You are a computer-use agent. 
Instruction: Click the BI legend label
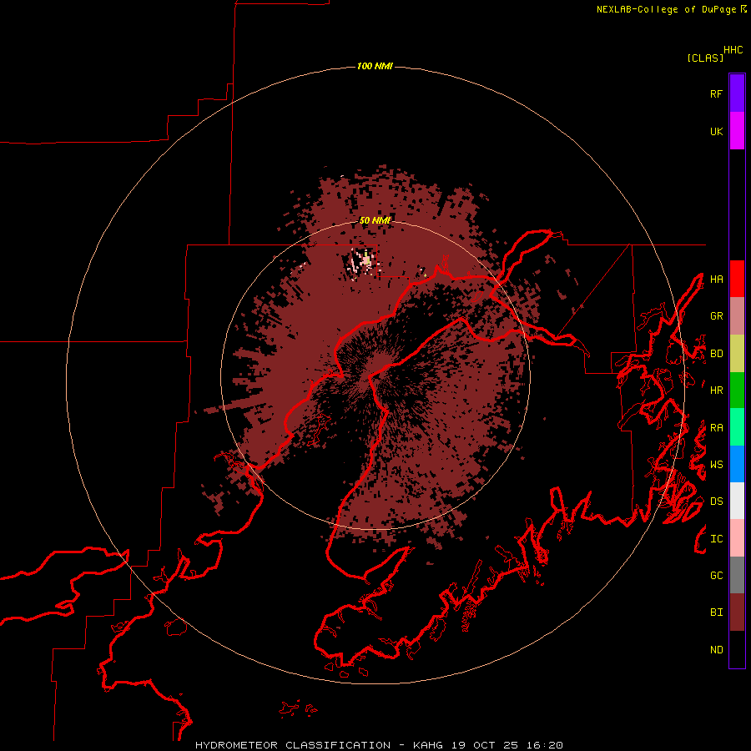pos(716,612)
